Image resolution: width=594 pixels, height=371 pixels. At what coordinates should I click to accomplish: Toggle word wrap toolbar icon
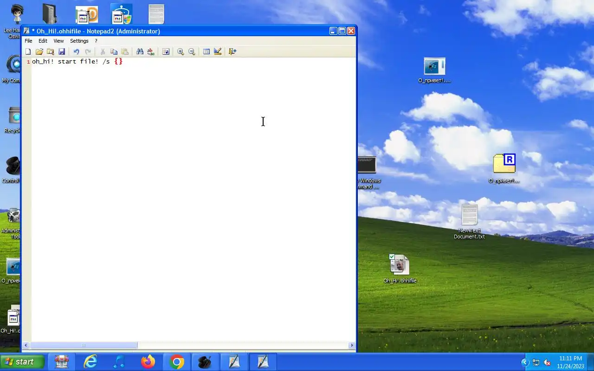[x=166, y=51]
